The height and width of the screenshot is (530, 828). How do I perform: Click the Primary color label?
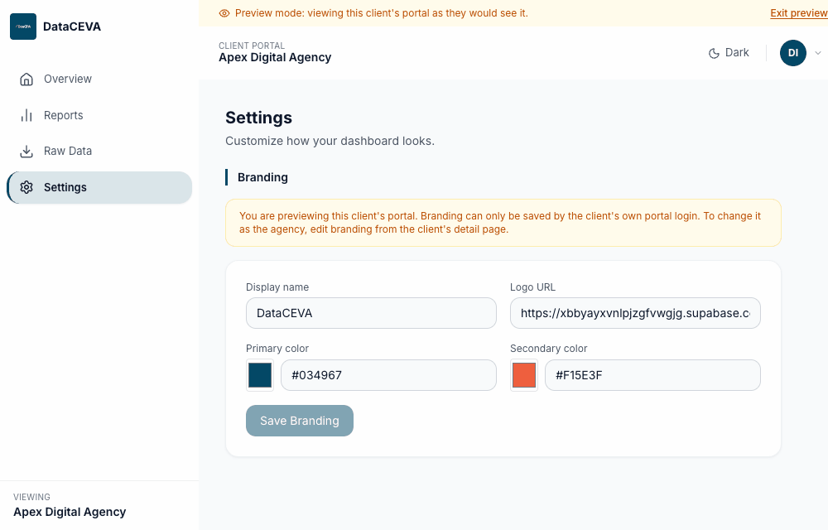277,349
